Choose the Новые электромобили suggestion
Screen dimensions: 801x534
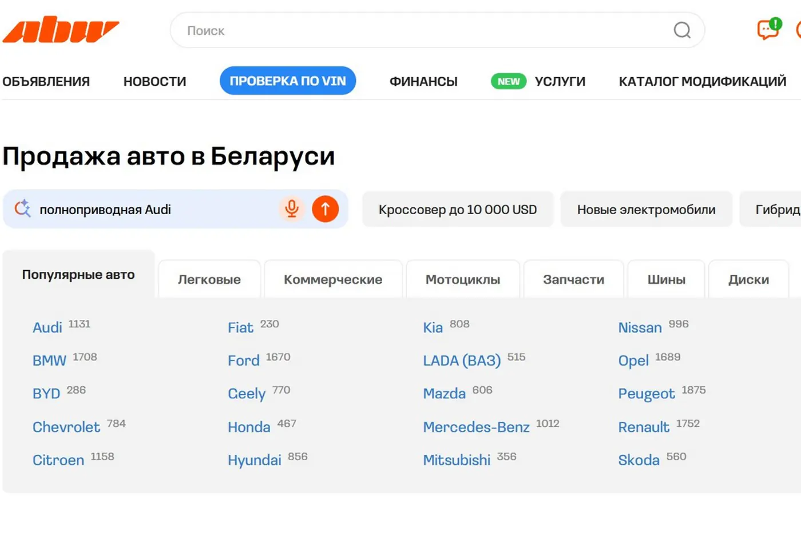click(x=646, y=209)
